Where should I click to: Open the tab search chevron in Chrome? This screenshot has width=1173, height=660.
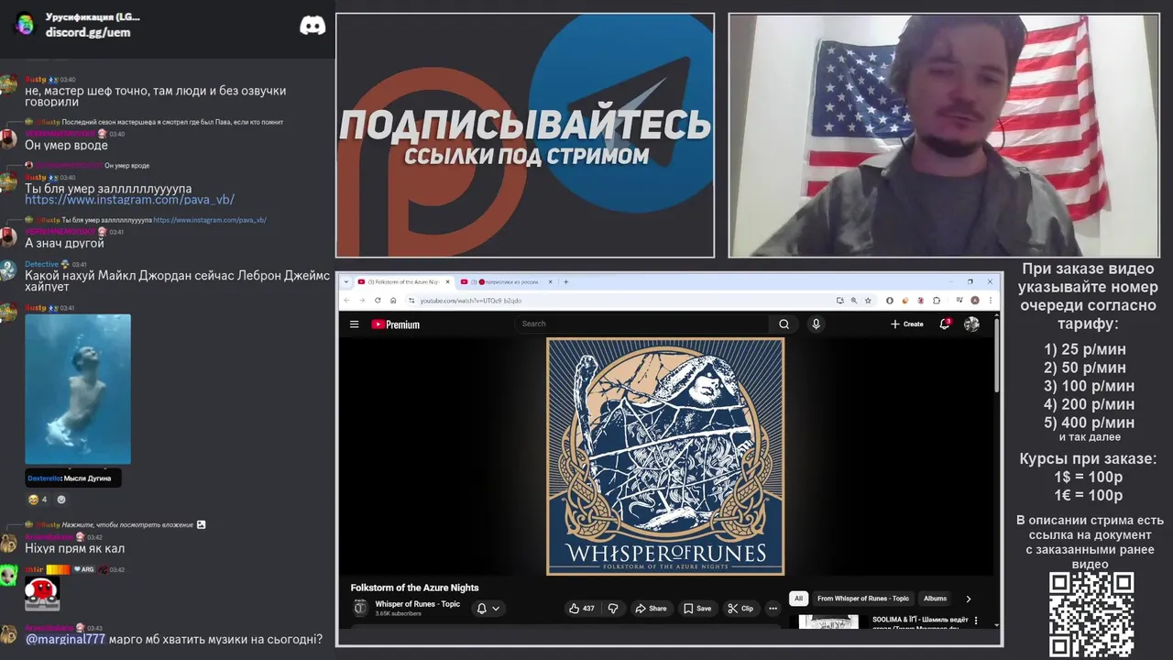click(346, 281)
